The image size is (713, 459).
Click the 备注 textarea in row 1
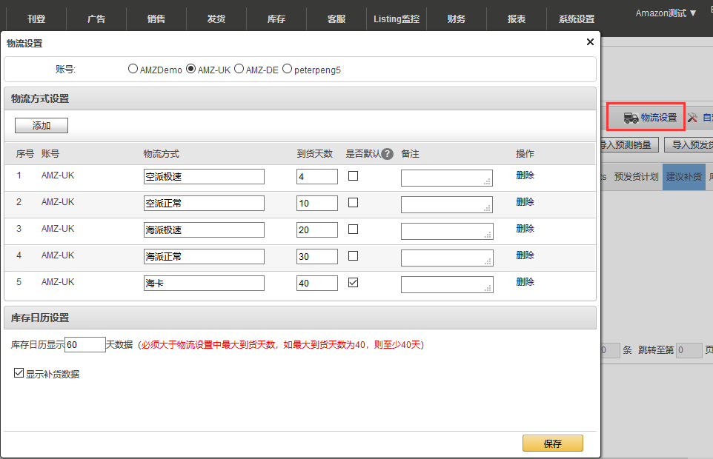[x=446, y=178]
